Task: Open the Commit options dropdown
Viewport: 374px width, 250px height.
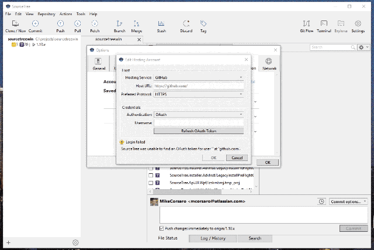Action: (x=348, y=202)
